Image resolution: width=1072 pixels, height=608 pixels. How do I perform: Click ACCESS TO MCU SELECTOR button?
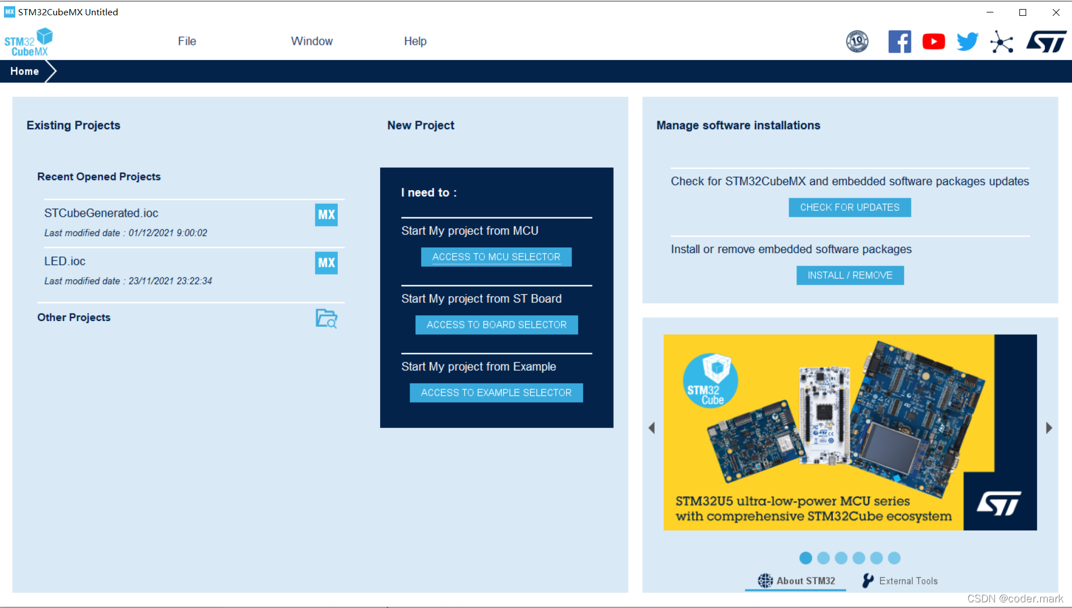(496, 257)
